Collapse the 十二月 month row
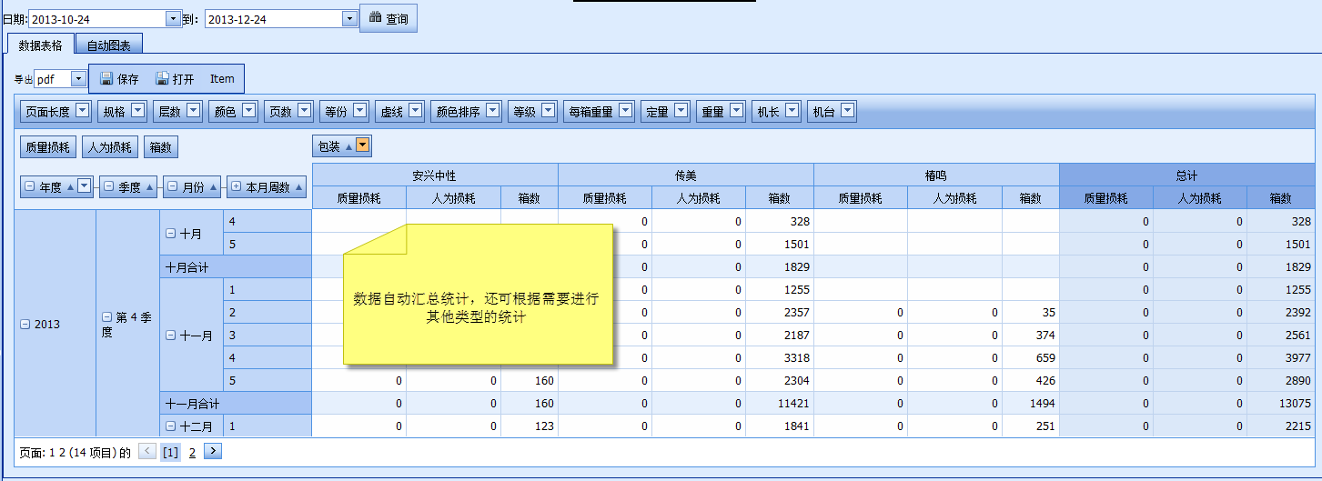 (170, 426)
